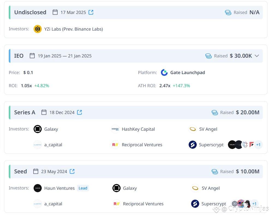This screenshot has width=271, height=216.
Task: Click overlapping investor avatars in Seed round
Action: [241, 204]
